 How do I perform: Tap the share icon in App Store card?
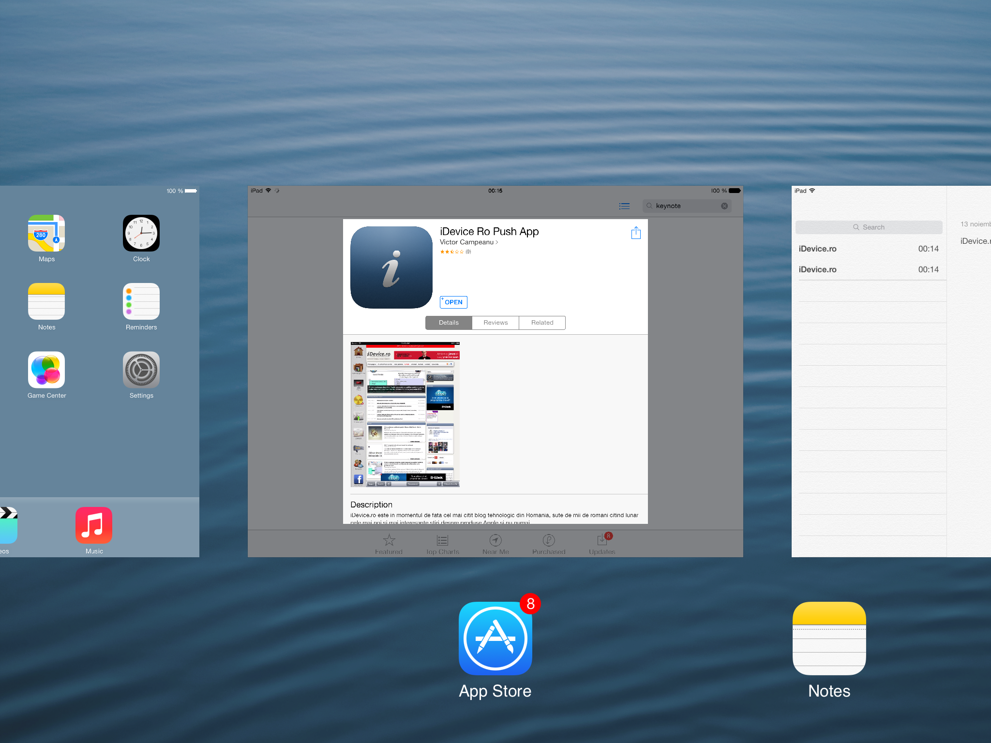[636, 233]
